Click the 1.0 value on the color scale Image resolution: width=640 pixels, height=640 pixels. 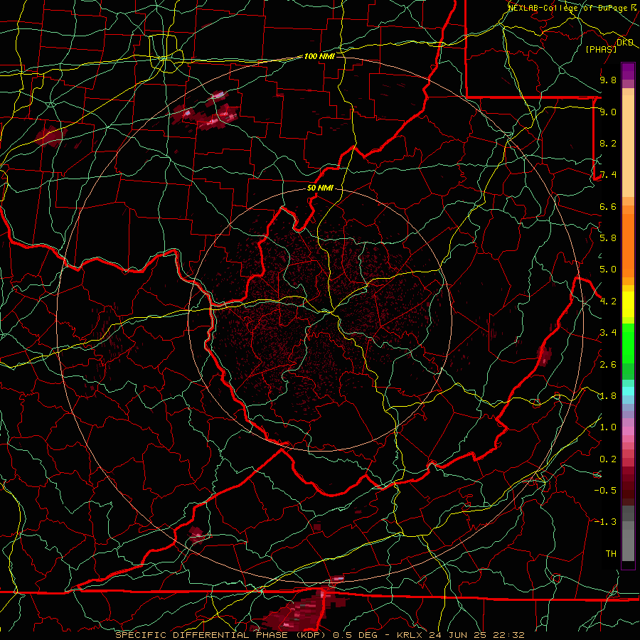coord(608,427)
